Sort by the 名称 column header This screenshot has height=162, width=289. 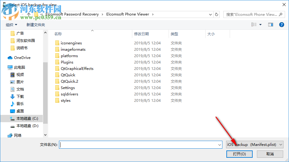click(58, 34)
